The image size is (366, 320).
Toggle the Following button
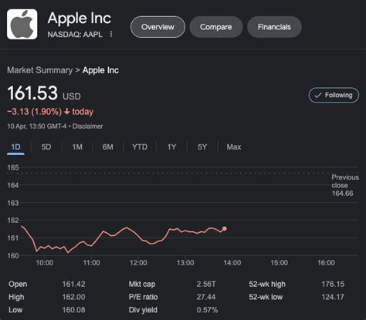point(334,95)
